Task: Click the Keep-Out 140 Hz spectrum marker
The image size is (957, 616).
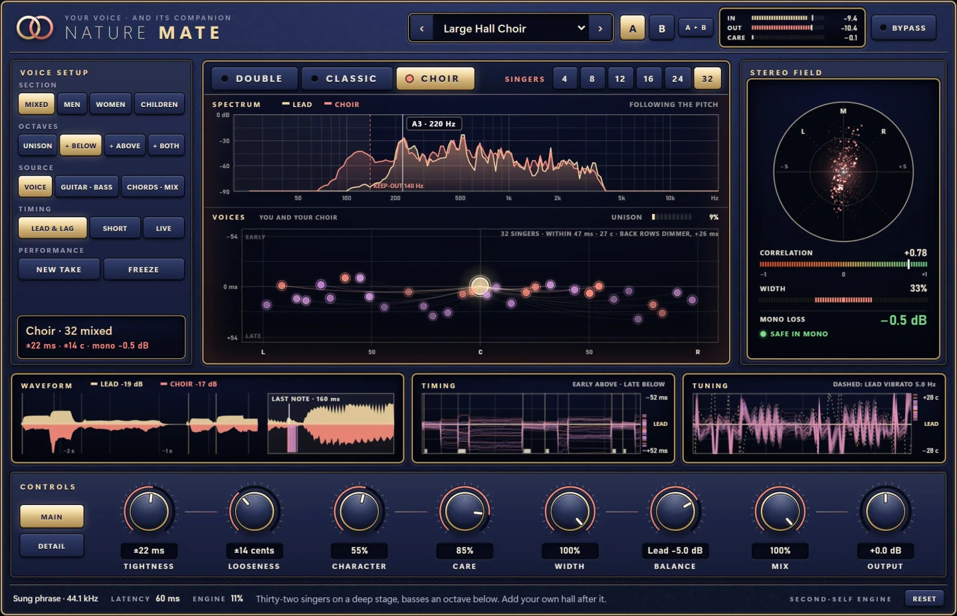Action: click(x=398, y=186)
